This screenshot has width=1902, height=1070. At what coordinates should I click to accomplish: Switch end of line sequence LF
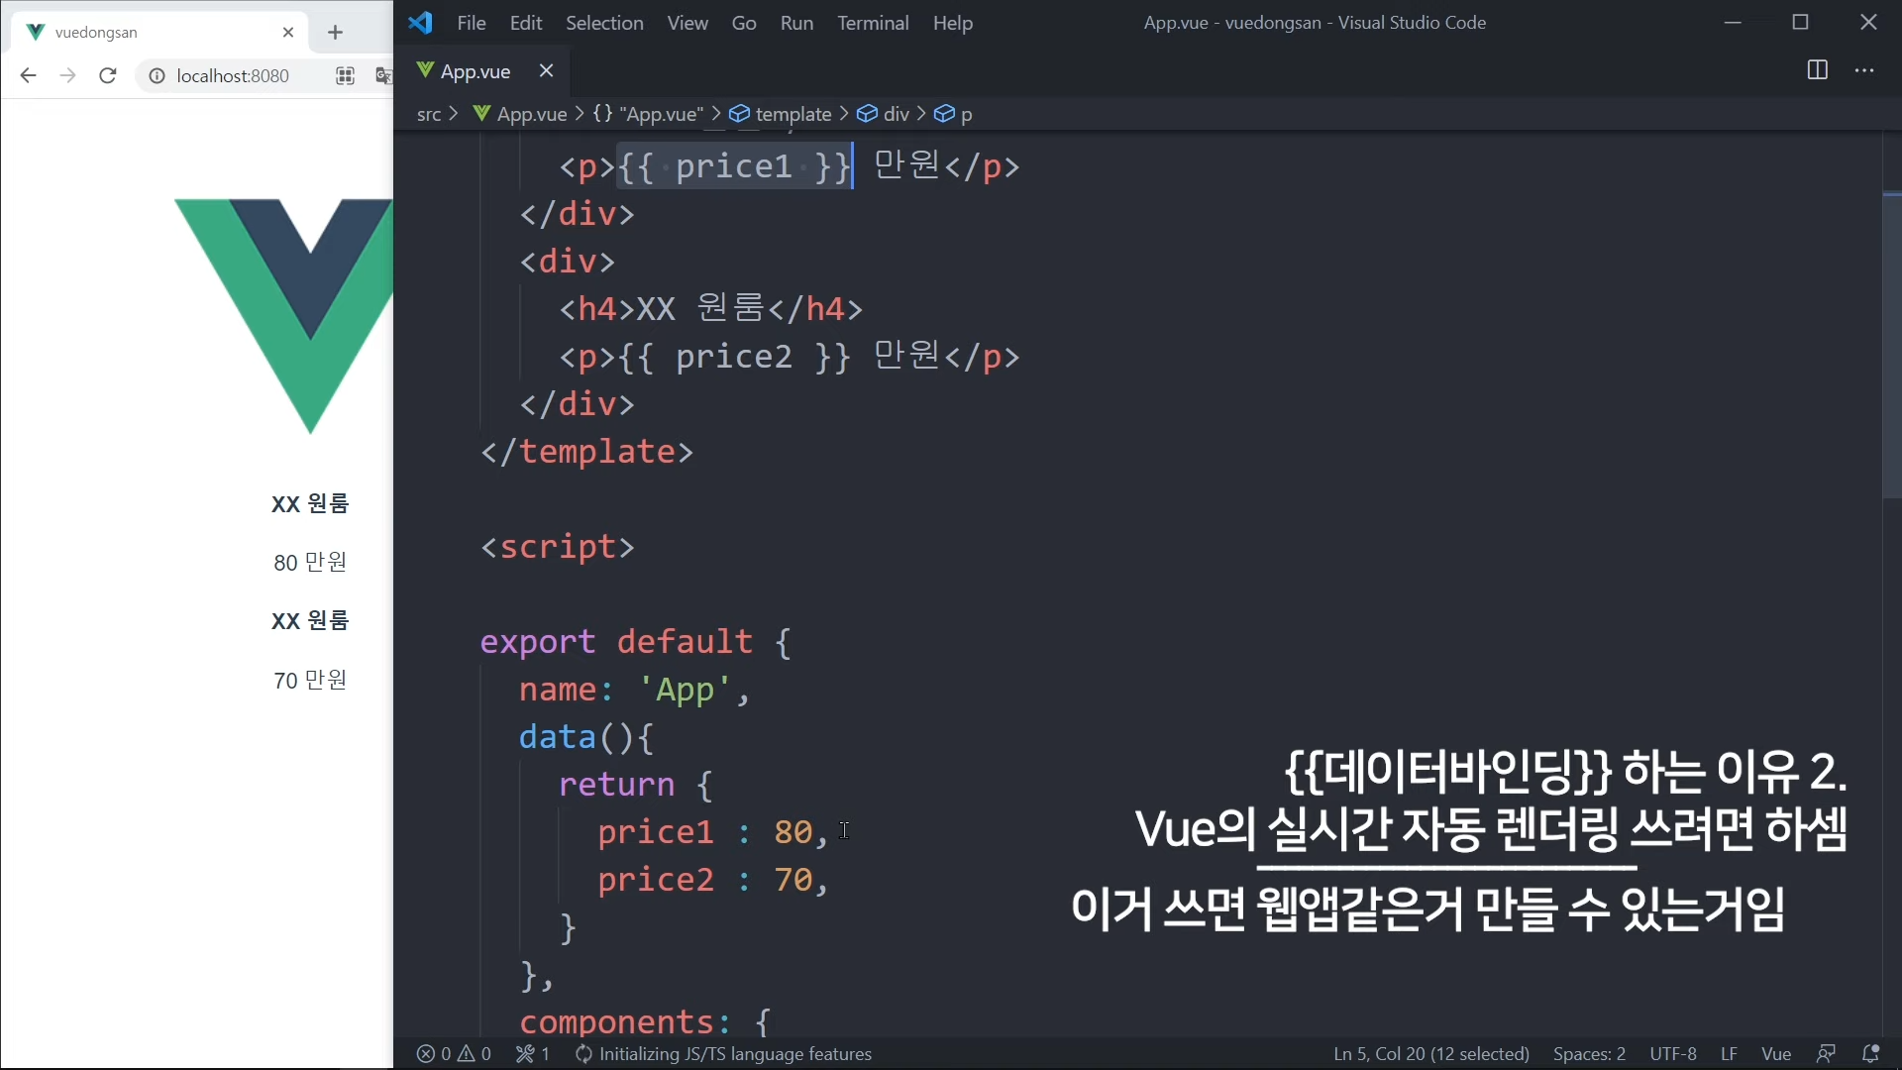coord(1729,1053)
